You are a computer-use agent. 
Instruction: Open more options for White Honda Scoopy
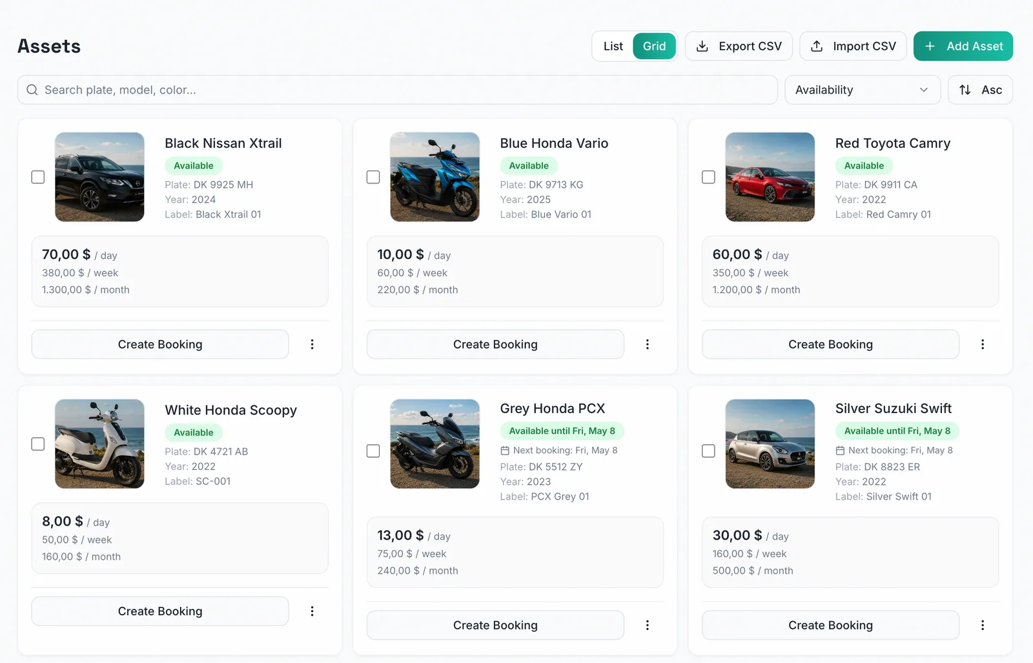[x=312, y=611]
